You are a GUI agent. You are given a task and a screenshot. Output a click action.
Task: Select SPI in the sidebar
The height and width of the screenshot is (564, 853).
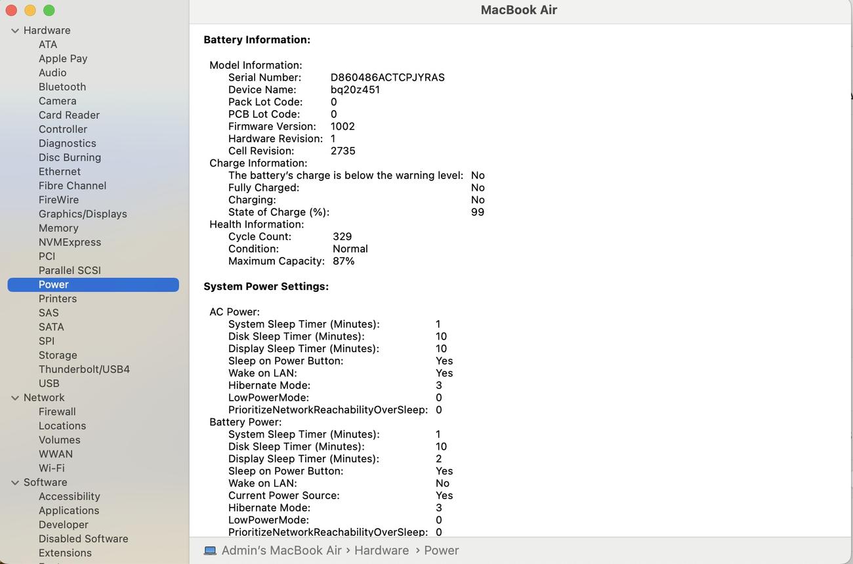click(x=47, y=341)
